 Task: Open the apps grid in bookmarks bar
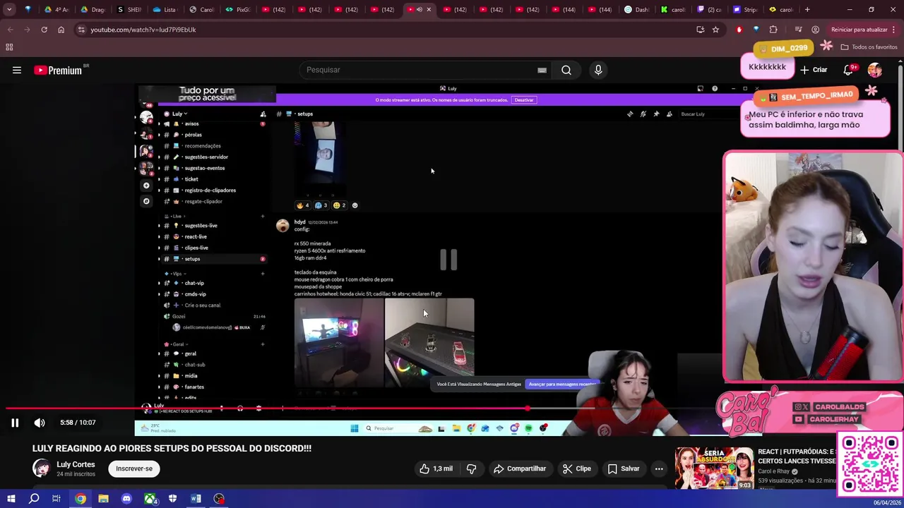click(9, 47)
